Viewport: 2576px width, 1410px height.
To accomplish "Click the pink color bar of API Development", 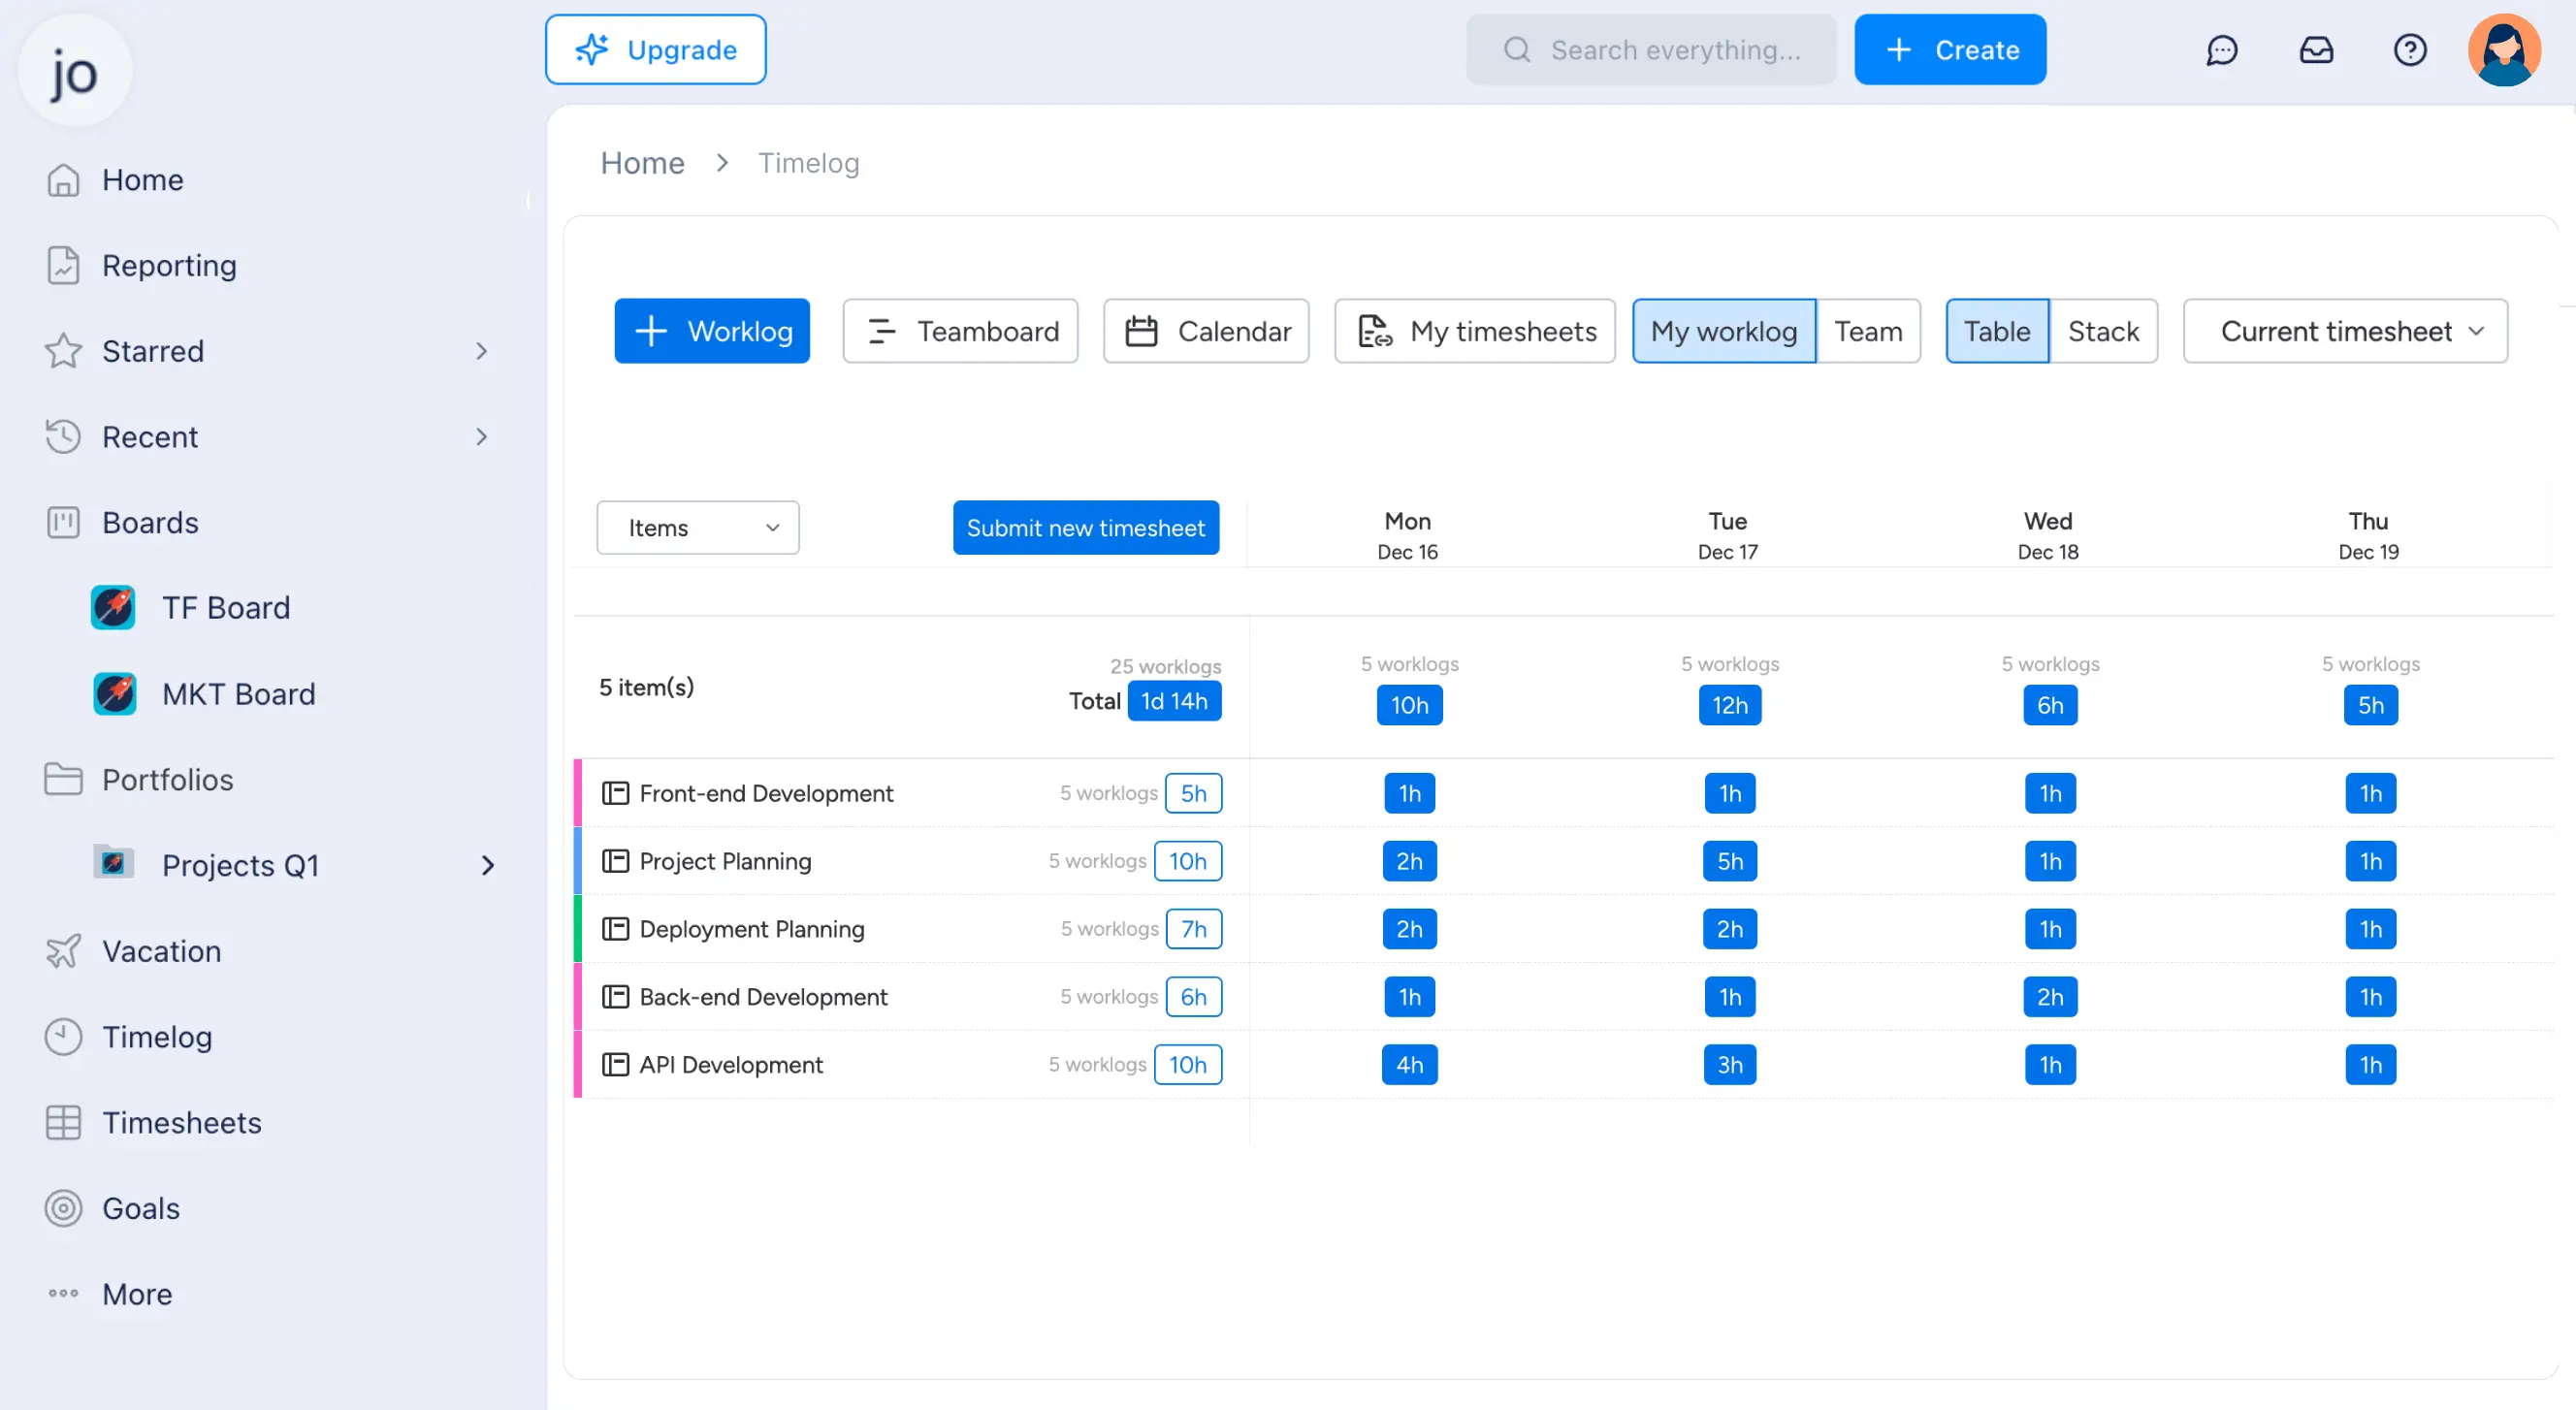I will coord(578,1065).
